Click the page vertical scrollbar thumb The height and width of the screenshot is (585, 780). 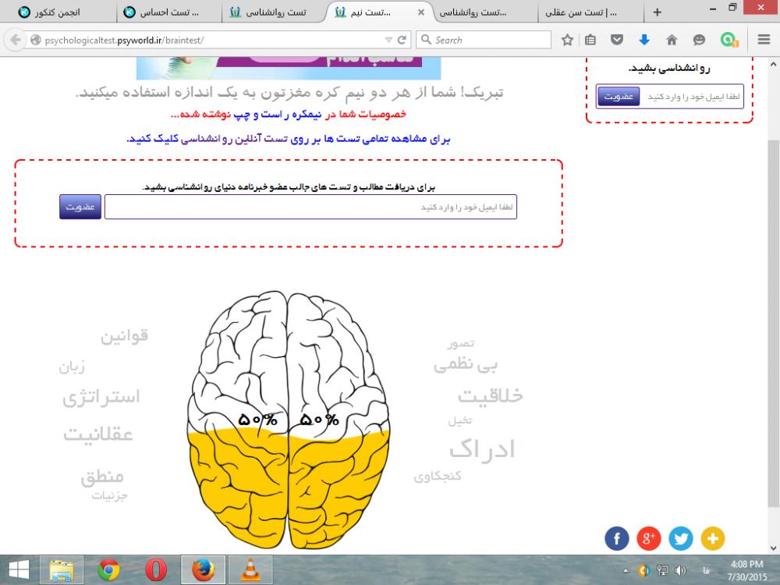tap(773, 324)
